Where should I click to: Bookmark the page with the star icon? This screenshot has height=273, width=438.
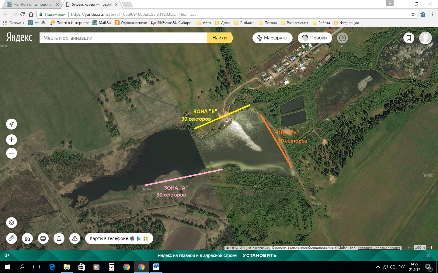pos(413,14)
